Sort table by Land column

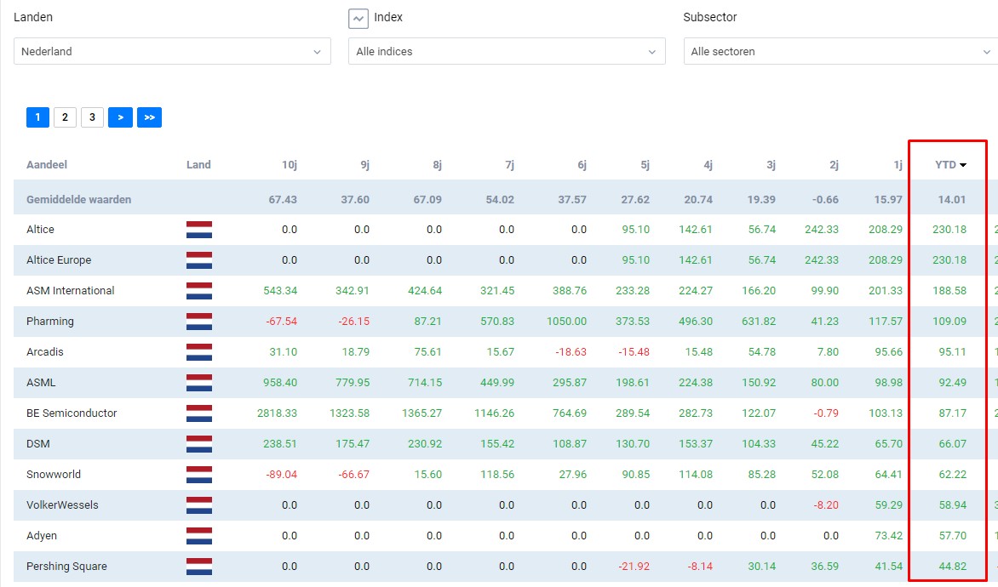[x=198, y=165]
